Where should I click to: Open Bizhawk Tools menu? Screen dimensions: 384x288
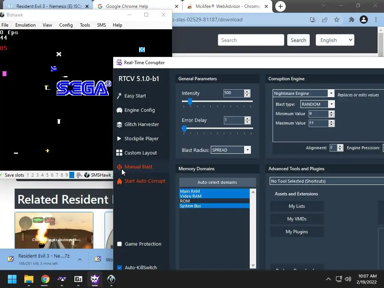85,25
